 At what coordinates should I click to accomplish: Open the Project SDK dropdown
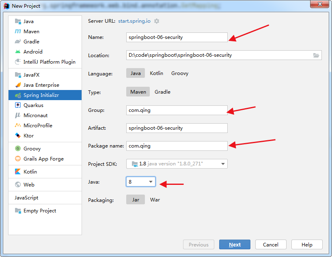coord(177,164)
